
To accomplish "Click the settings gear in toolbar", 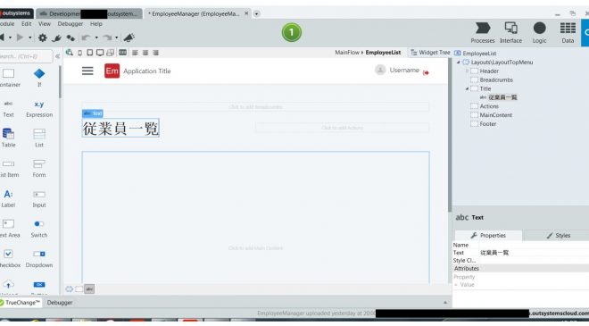I will tap(43, 38).
